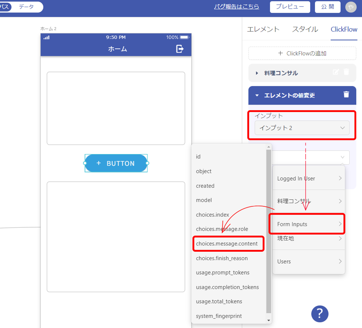Click the ホーム title in the app header
This screenshot has height=328, width=362.
pyautogui.click(x=117, y=49)
